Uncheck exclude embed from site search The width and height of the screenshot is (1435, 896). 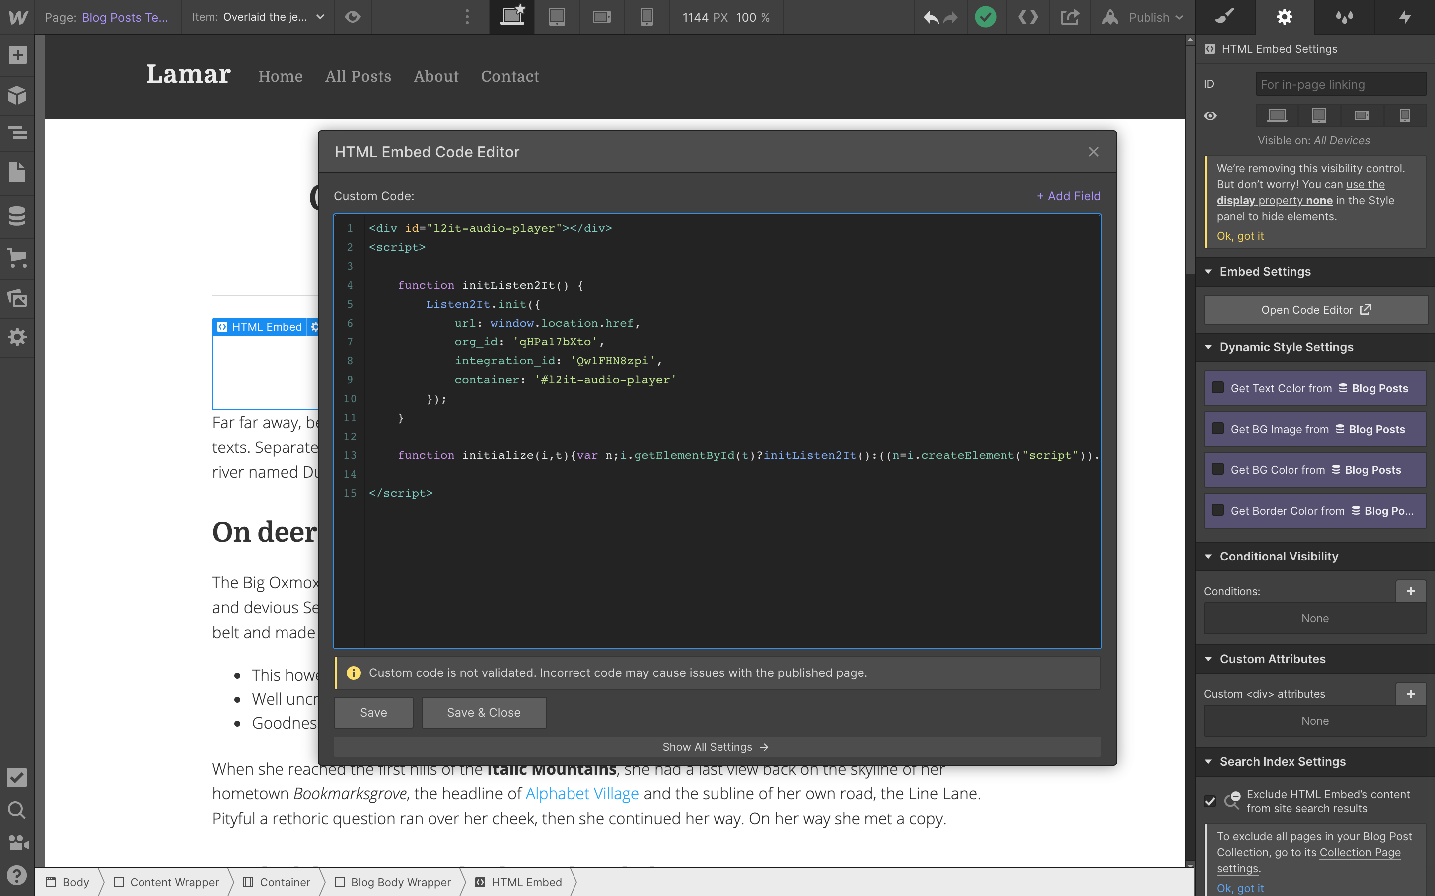[x=1210, y=802]
